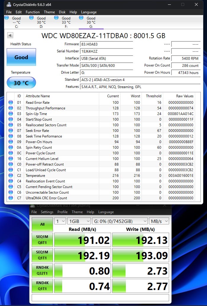207x306 pixels.
Task: Select disk D: status icon at 30 °C
Action: [31, 18]
